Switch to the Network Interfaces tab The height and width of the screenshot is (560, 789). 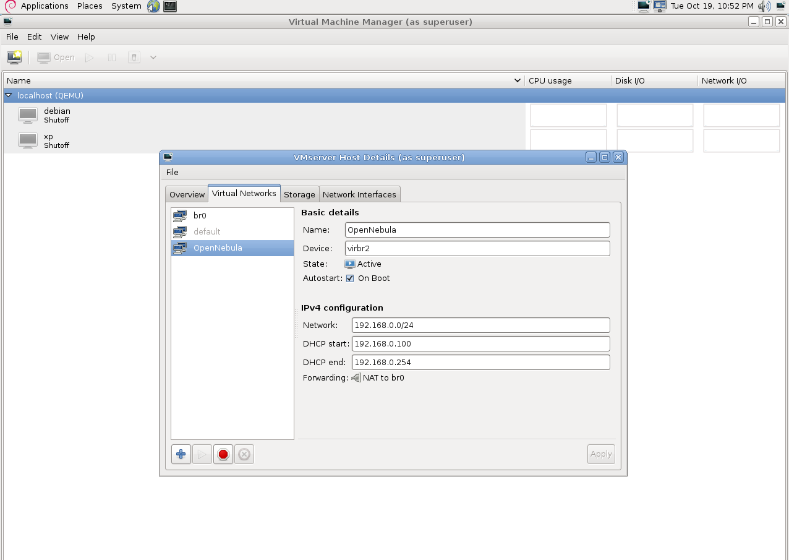point(359,194)
